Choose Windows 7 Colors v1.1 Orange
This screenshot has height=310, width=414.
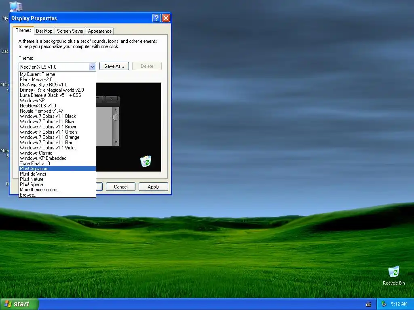(x=57, y=137)
